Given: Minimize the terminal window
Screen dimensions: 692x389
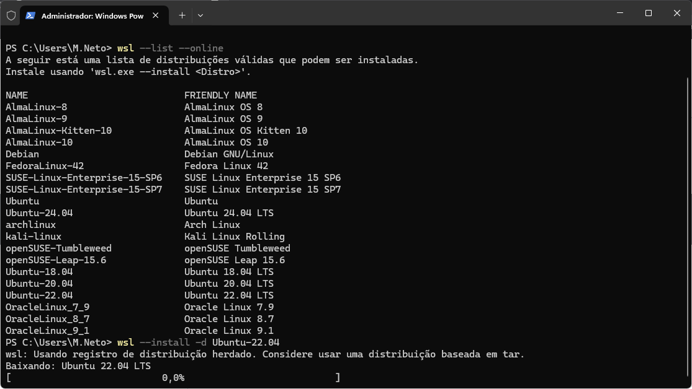Looking at the screenshot, I should click(x=620, y=13).
